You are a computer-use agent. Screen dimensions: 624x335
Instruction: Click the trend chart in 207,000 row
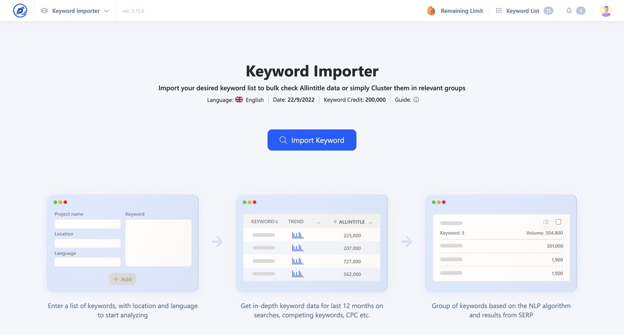click(298, 248)
